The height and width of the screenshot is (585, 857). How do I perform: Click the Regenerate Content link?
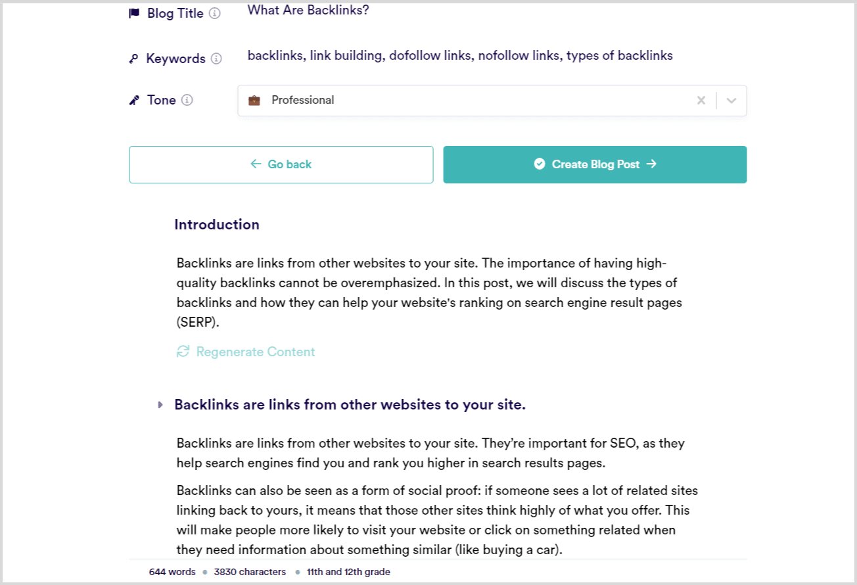[255, 352]
